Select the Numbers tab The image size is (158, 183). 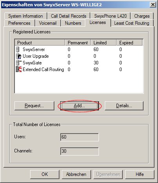coord(73,23)
